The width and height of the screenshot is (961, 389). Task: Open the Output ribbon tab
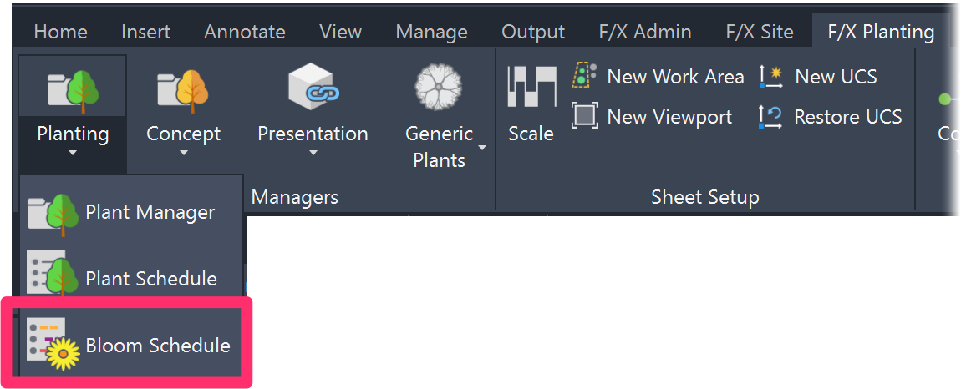[x=533, y=31]
